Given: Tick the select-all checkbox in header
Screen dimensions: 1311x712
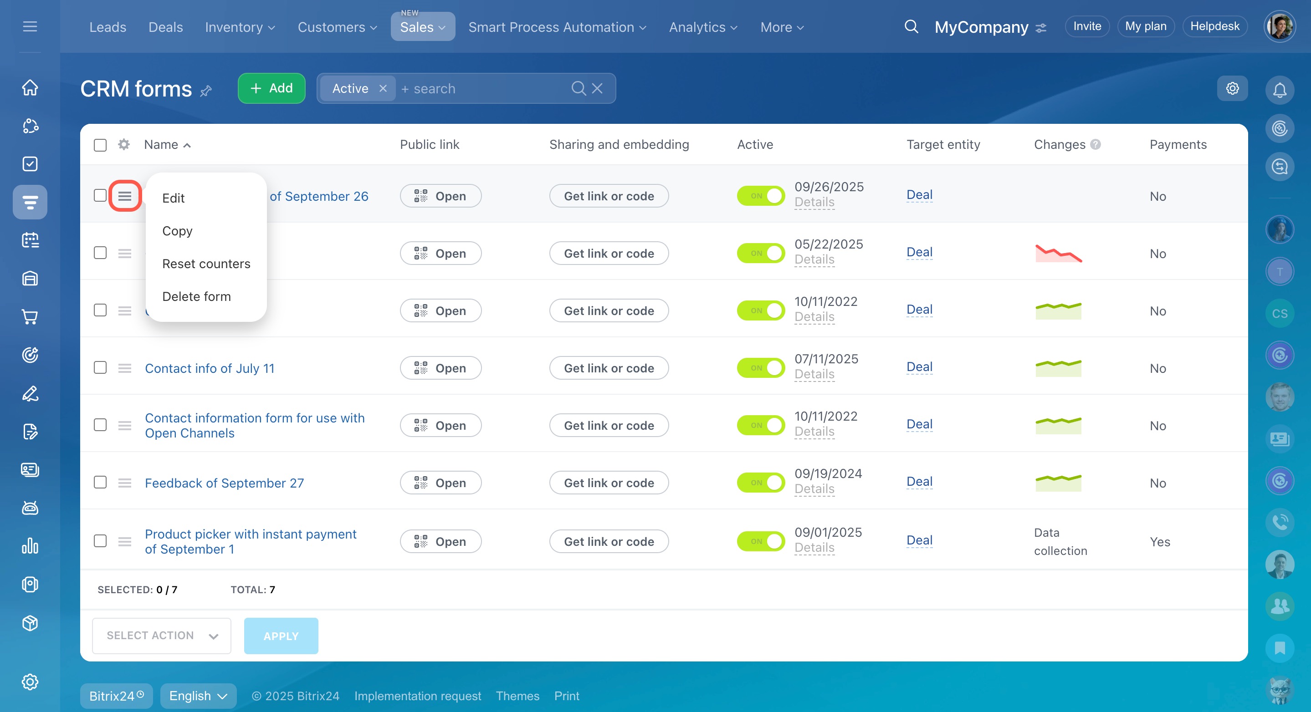Looking at the screenshot, I should coord(100,145).
